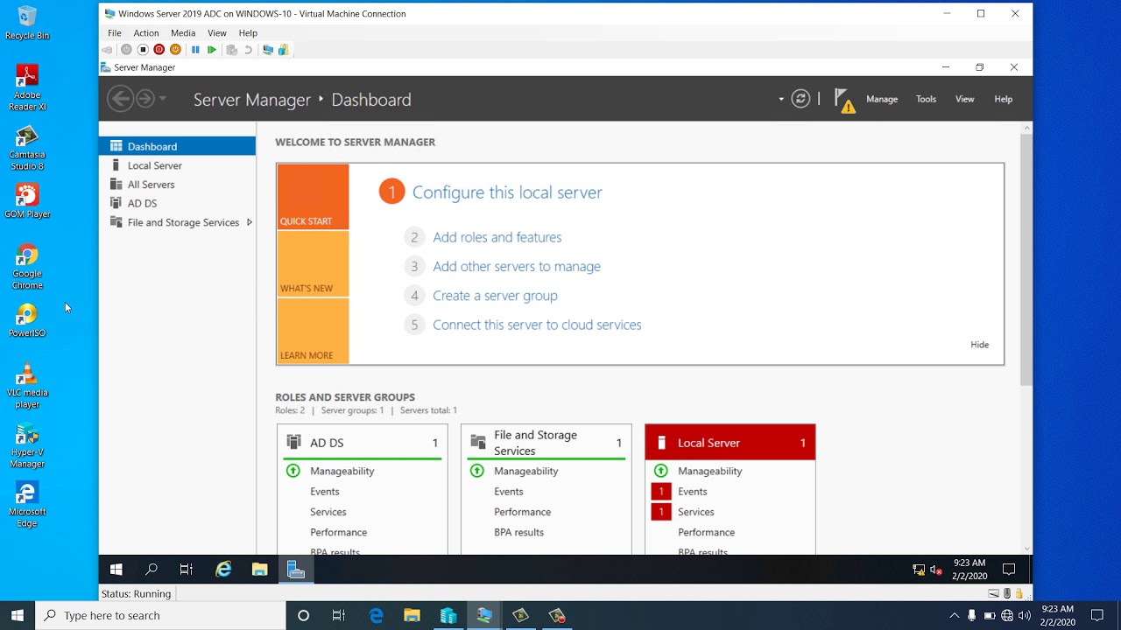Click the Revert undo arrow icon
Image resolution: width=1121 pixels, height=630 pixels.
pyautogui.click(x=249, y=50)
